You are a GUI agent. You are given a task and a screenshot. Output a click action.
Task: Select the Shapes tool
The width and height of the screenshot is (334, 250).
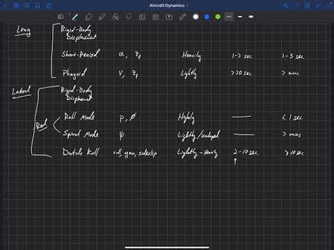(x=116, y=17)
